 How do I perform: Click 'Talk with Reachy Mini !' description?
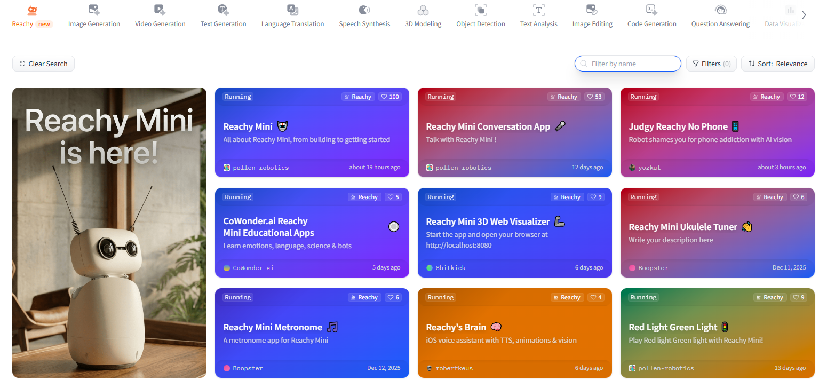click(x=461, y=139)
